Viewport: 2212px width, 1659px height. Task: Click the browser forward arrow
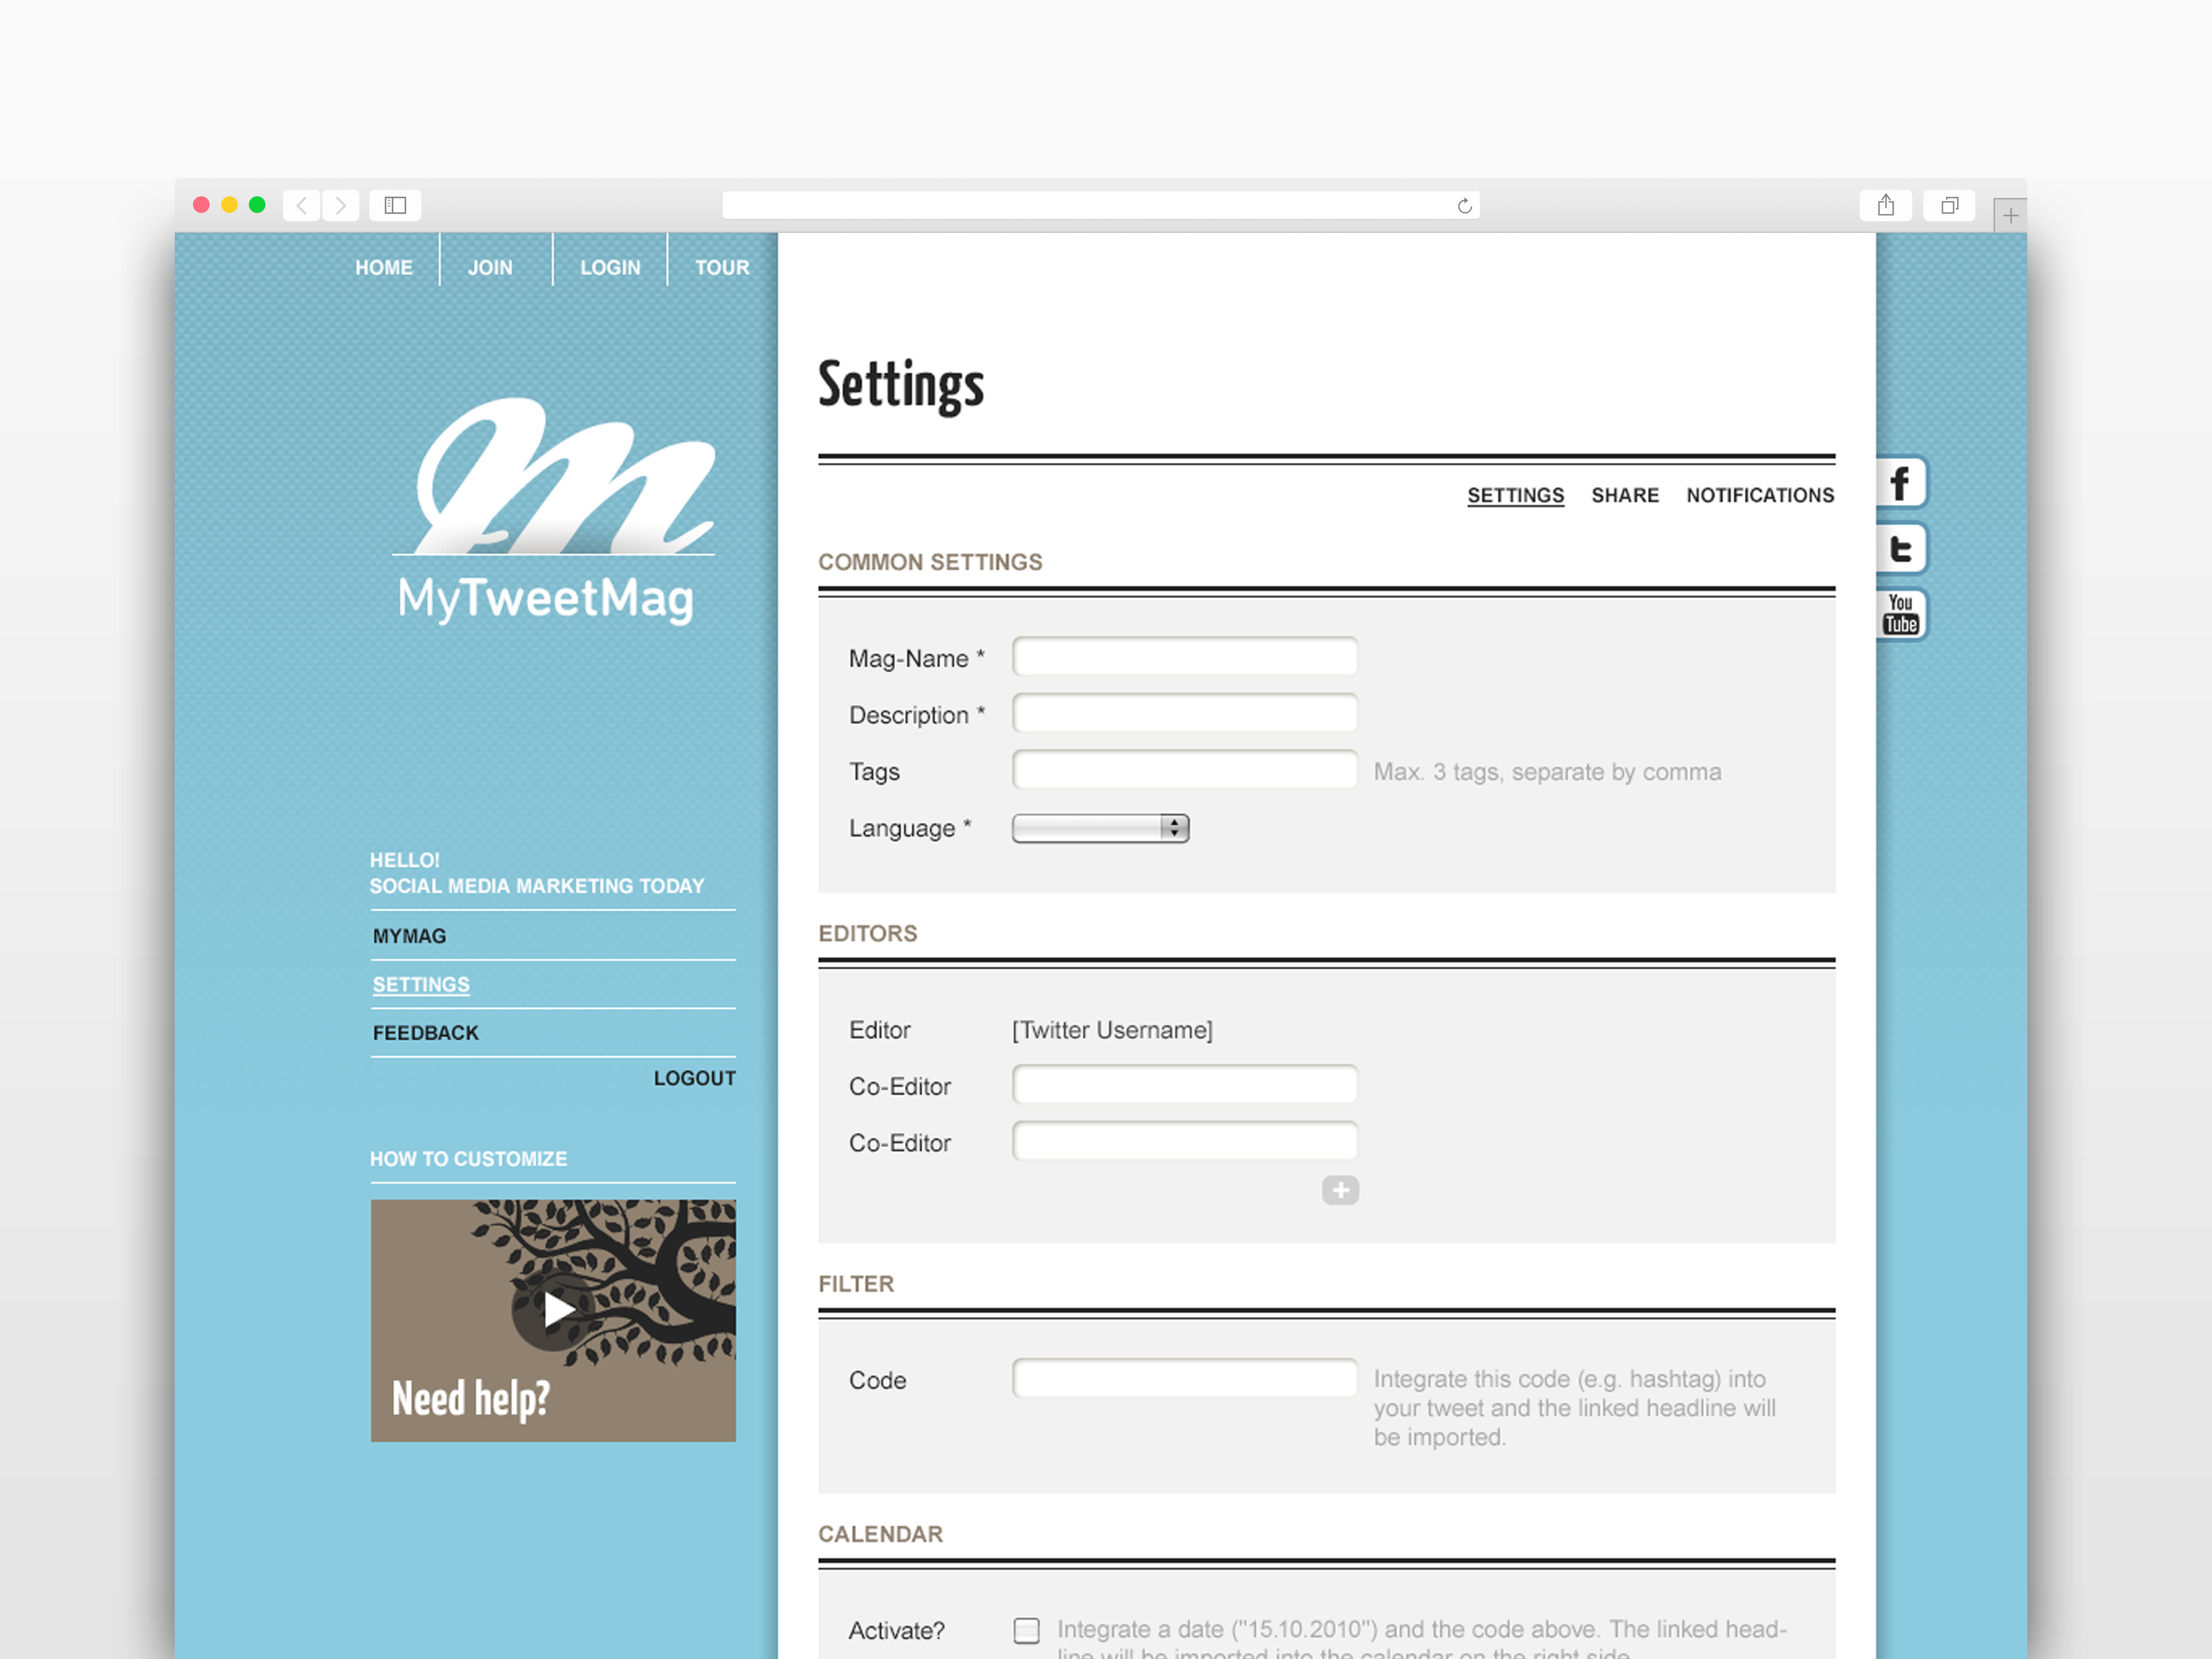tap(341, 205)
